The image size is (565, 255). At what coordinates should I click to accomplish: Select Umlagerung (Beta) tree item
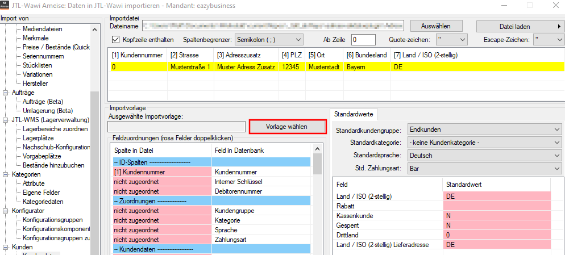click(47, 111)
